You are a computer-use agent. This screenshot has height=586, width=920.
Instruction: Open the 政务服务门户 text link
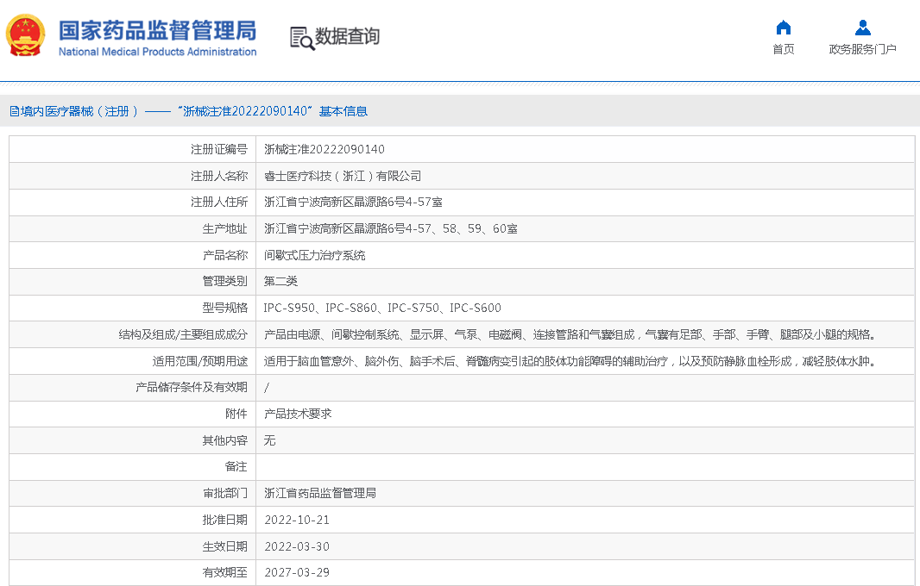pyautogui.click(x=862, y=49)
